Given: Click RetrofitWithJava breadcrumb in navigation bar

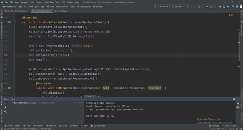Looking at the screenshot, I should 9,7.
